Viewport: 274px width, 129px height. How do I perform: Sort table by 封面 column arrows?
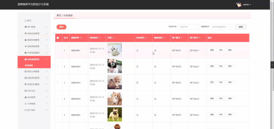[x=113, y=38]
